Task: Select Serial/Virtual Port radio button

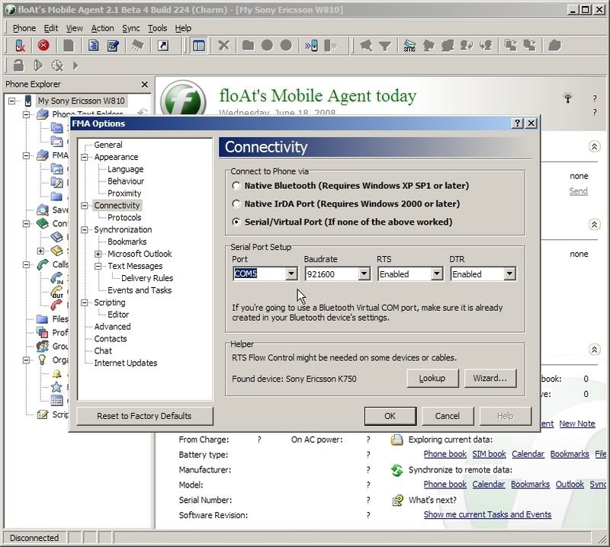Action: [x=236, y=222]
